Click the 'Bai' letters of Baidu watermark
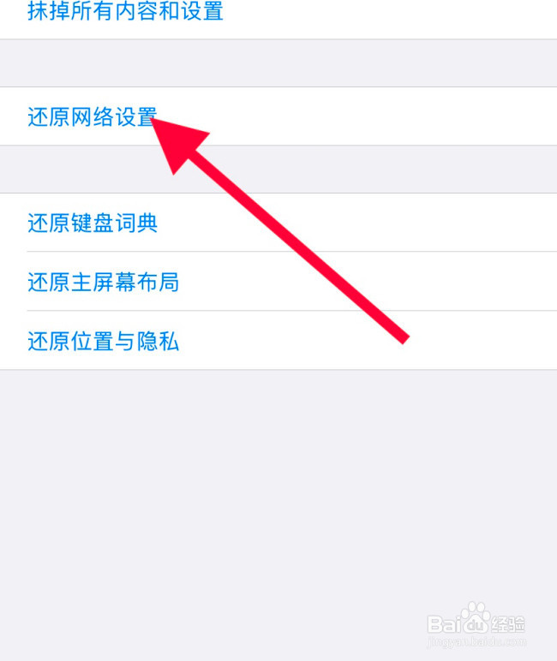This screenshot has width=557, height=661. pyautogui.click(x=443, y=624)
